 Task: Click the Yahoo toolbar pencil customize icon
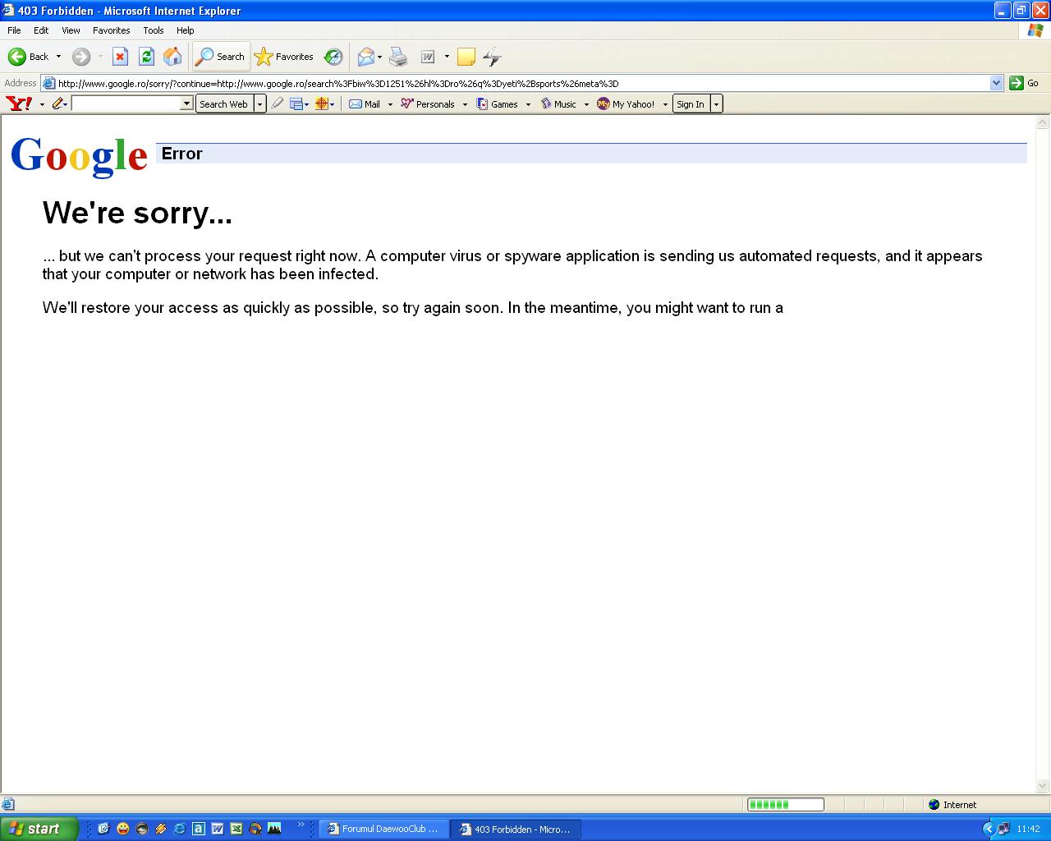pos(57,103)
